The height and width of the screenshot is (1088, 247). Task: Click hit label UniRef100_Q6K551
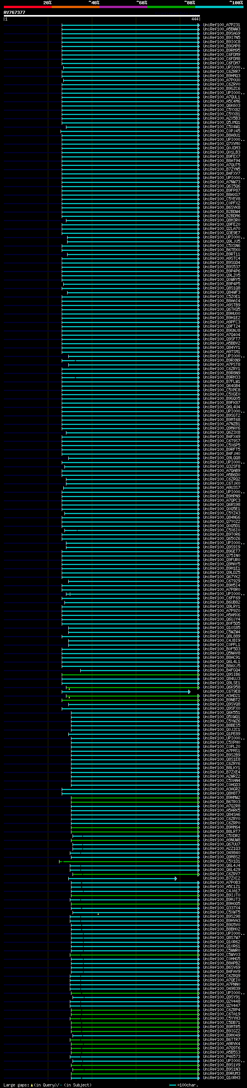coord(221,712)
